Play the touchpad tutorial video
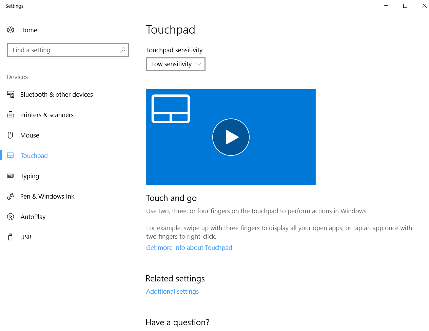This screenshot has width=429, height=331. (x=231, y=137)
